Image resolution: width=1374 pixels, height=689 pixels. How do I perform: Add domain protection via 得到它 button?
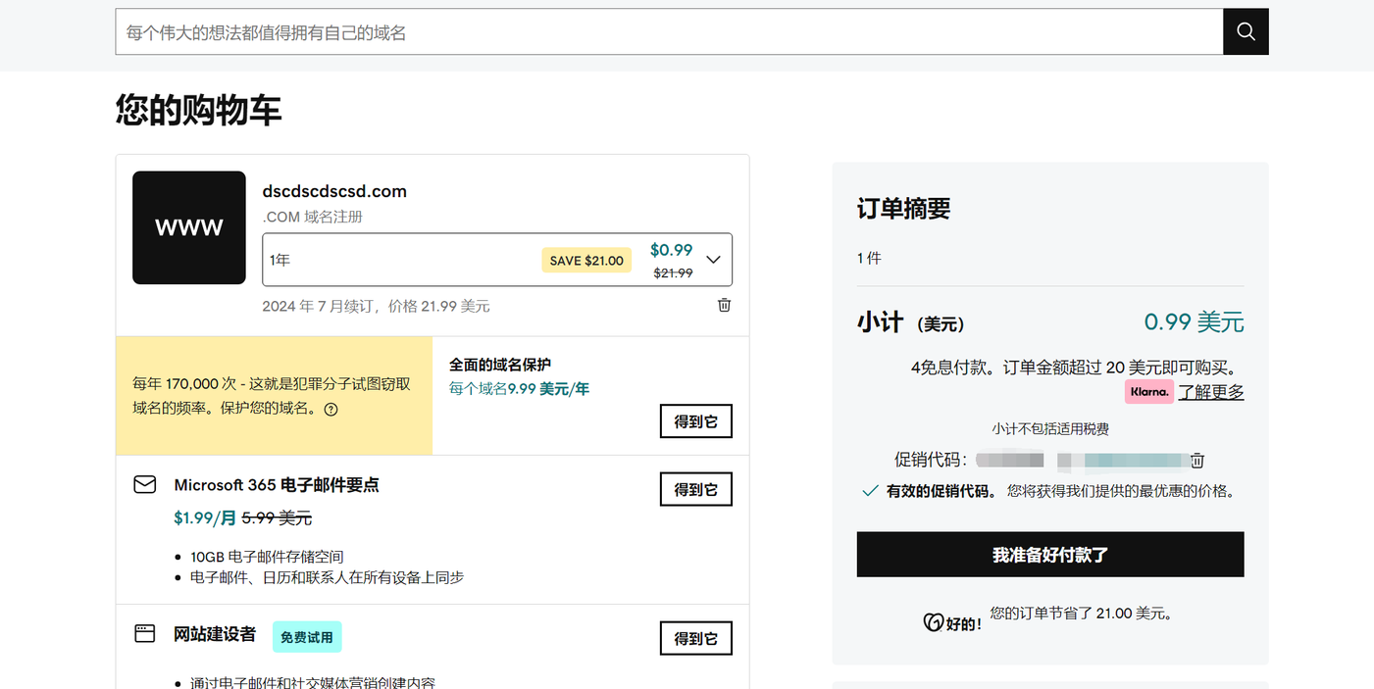[x=695, y=421]
